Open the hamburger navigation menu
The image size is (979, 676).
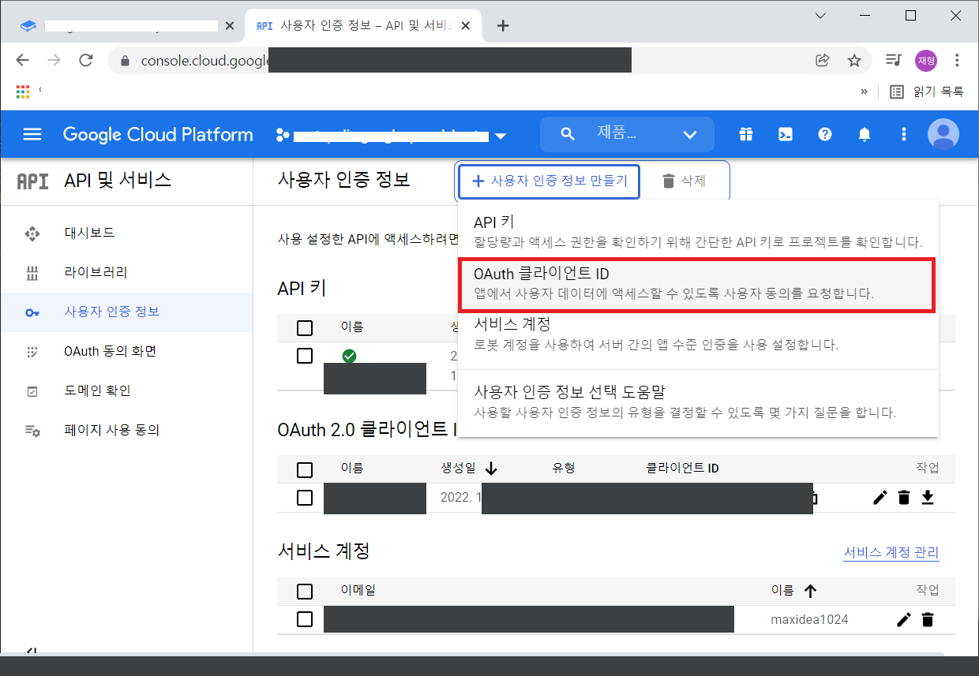point(32,134)
